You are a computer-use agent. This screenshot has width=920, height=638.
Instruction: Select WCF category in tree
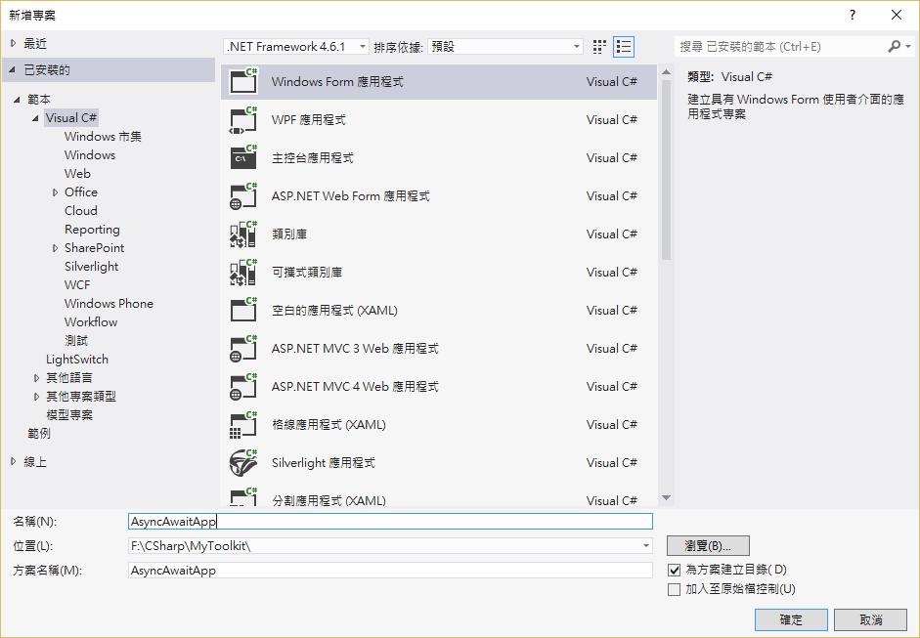pos(77,285)
